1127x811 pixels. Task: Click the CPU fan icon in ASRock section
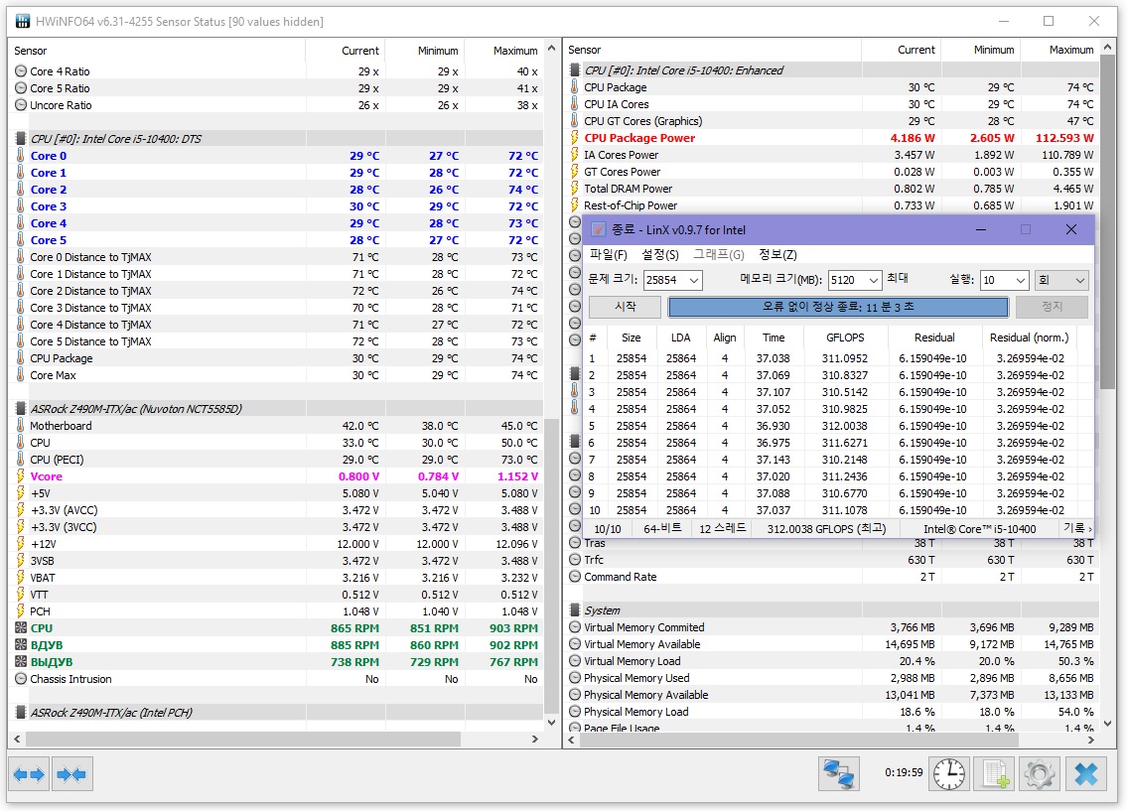(21, 627)
